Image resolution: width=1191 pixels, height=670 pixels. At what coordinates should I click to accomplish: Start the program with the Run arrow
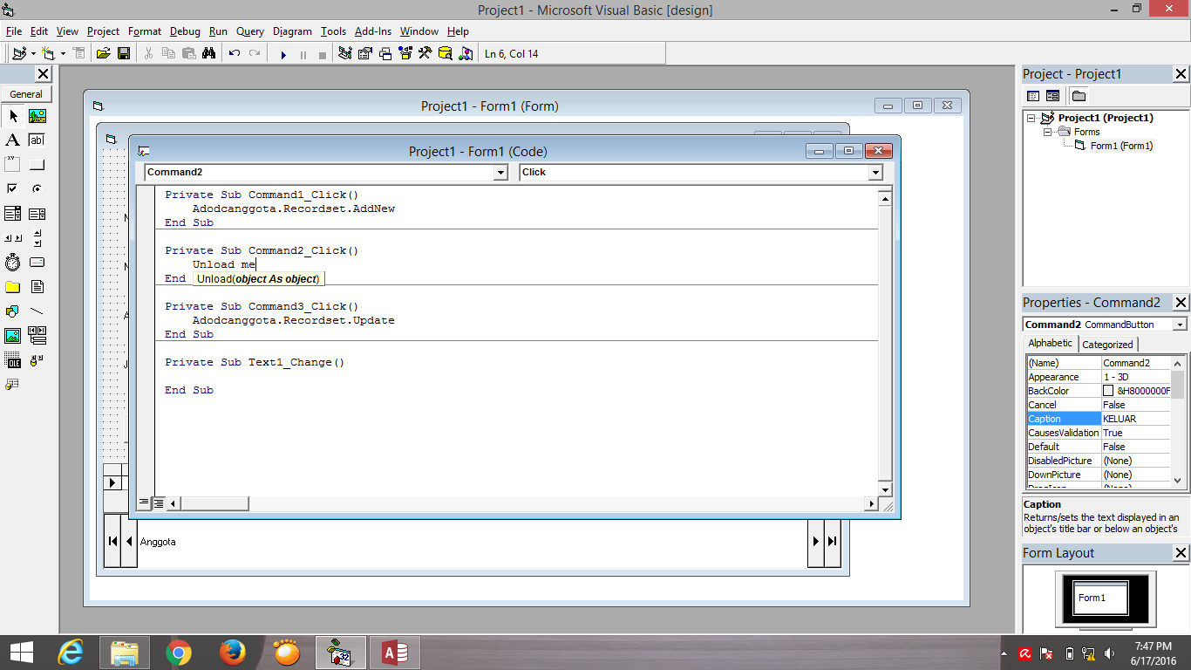283,54
